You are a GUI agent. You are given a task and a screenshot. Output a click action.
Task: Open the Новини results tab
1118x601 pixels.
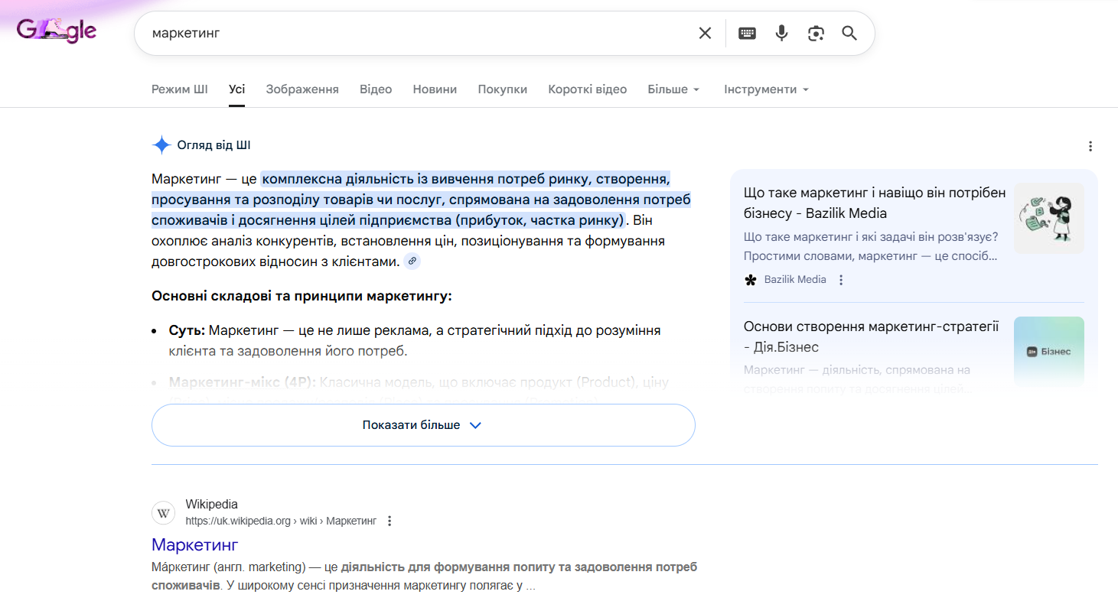click(435, 89)
